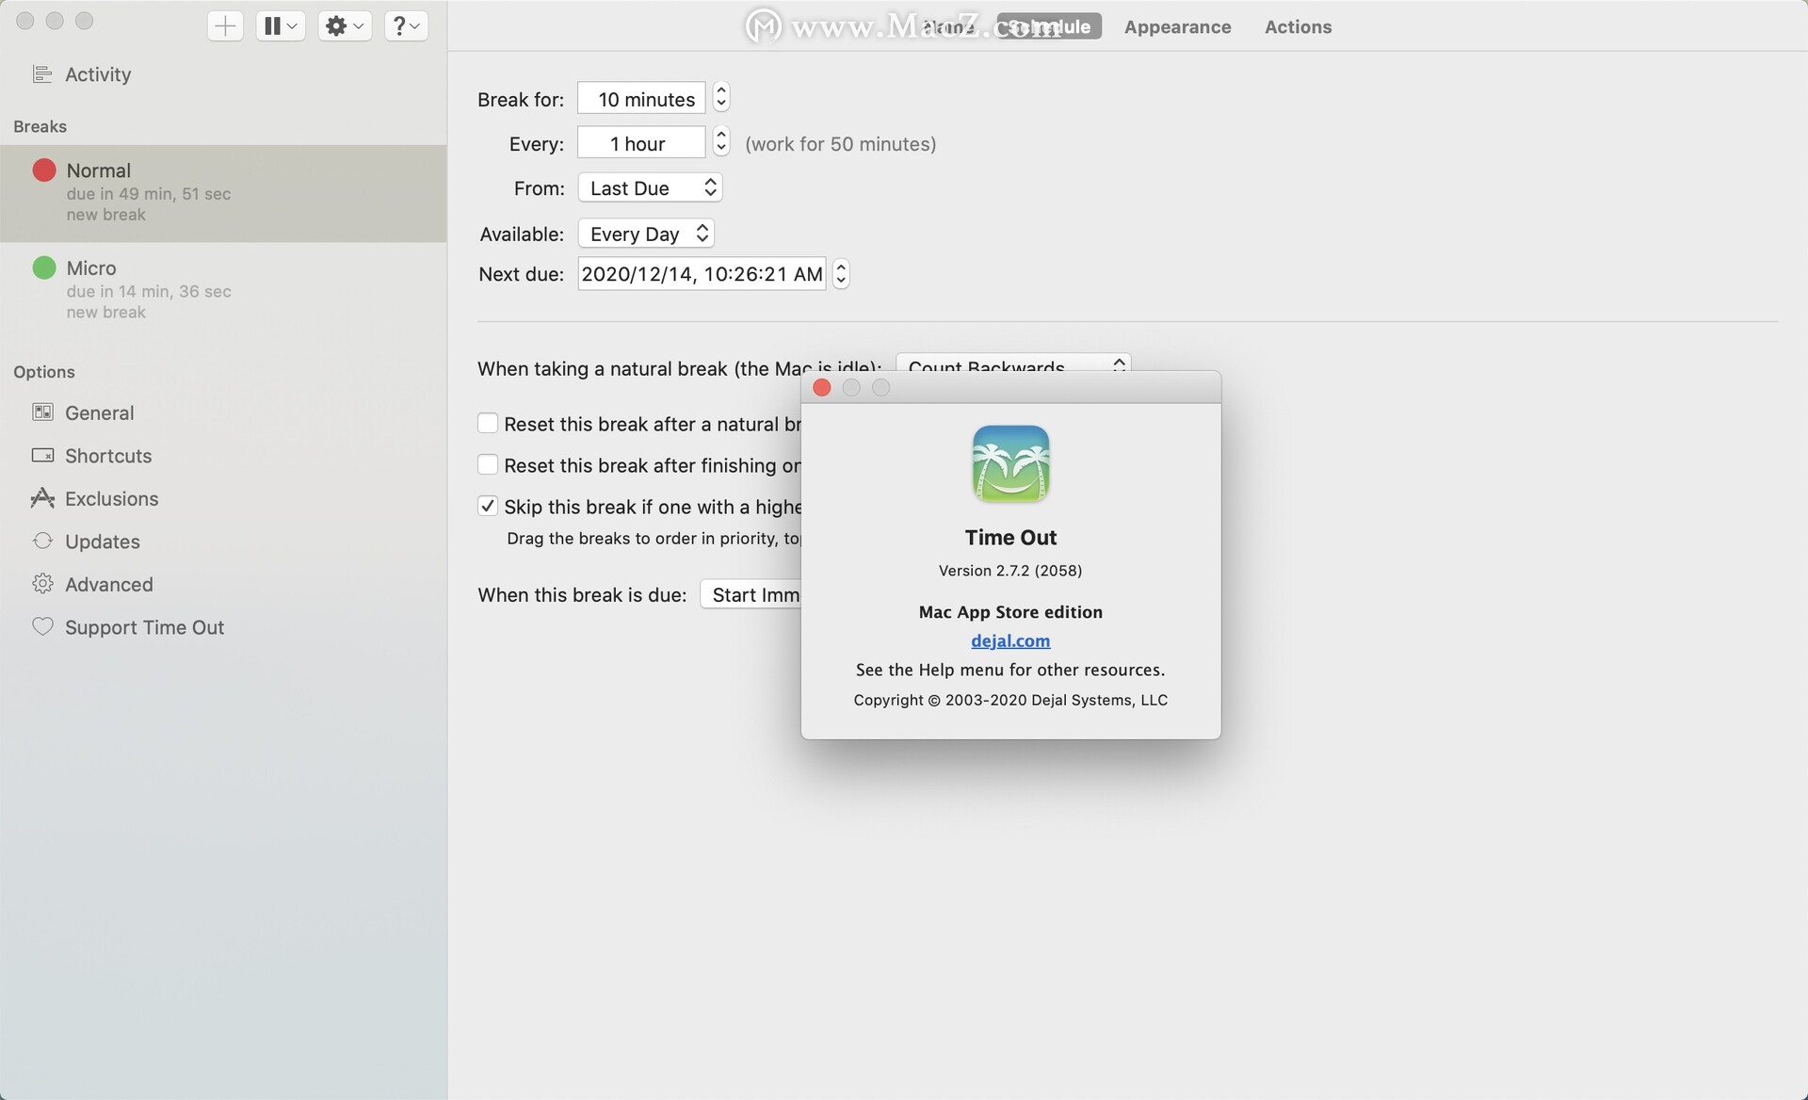Image resolution: width=1808 pixels, height=1100 pixels.
Task: Open General options
Action: 99,412
